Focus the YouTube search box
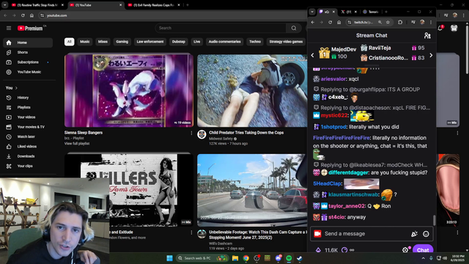Screen dimensions: 469x264 pos(221,28)
